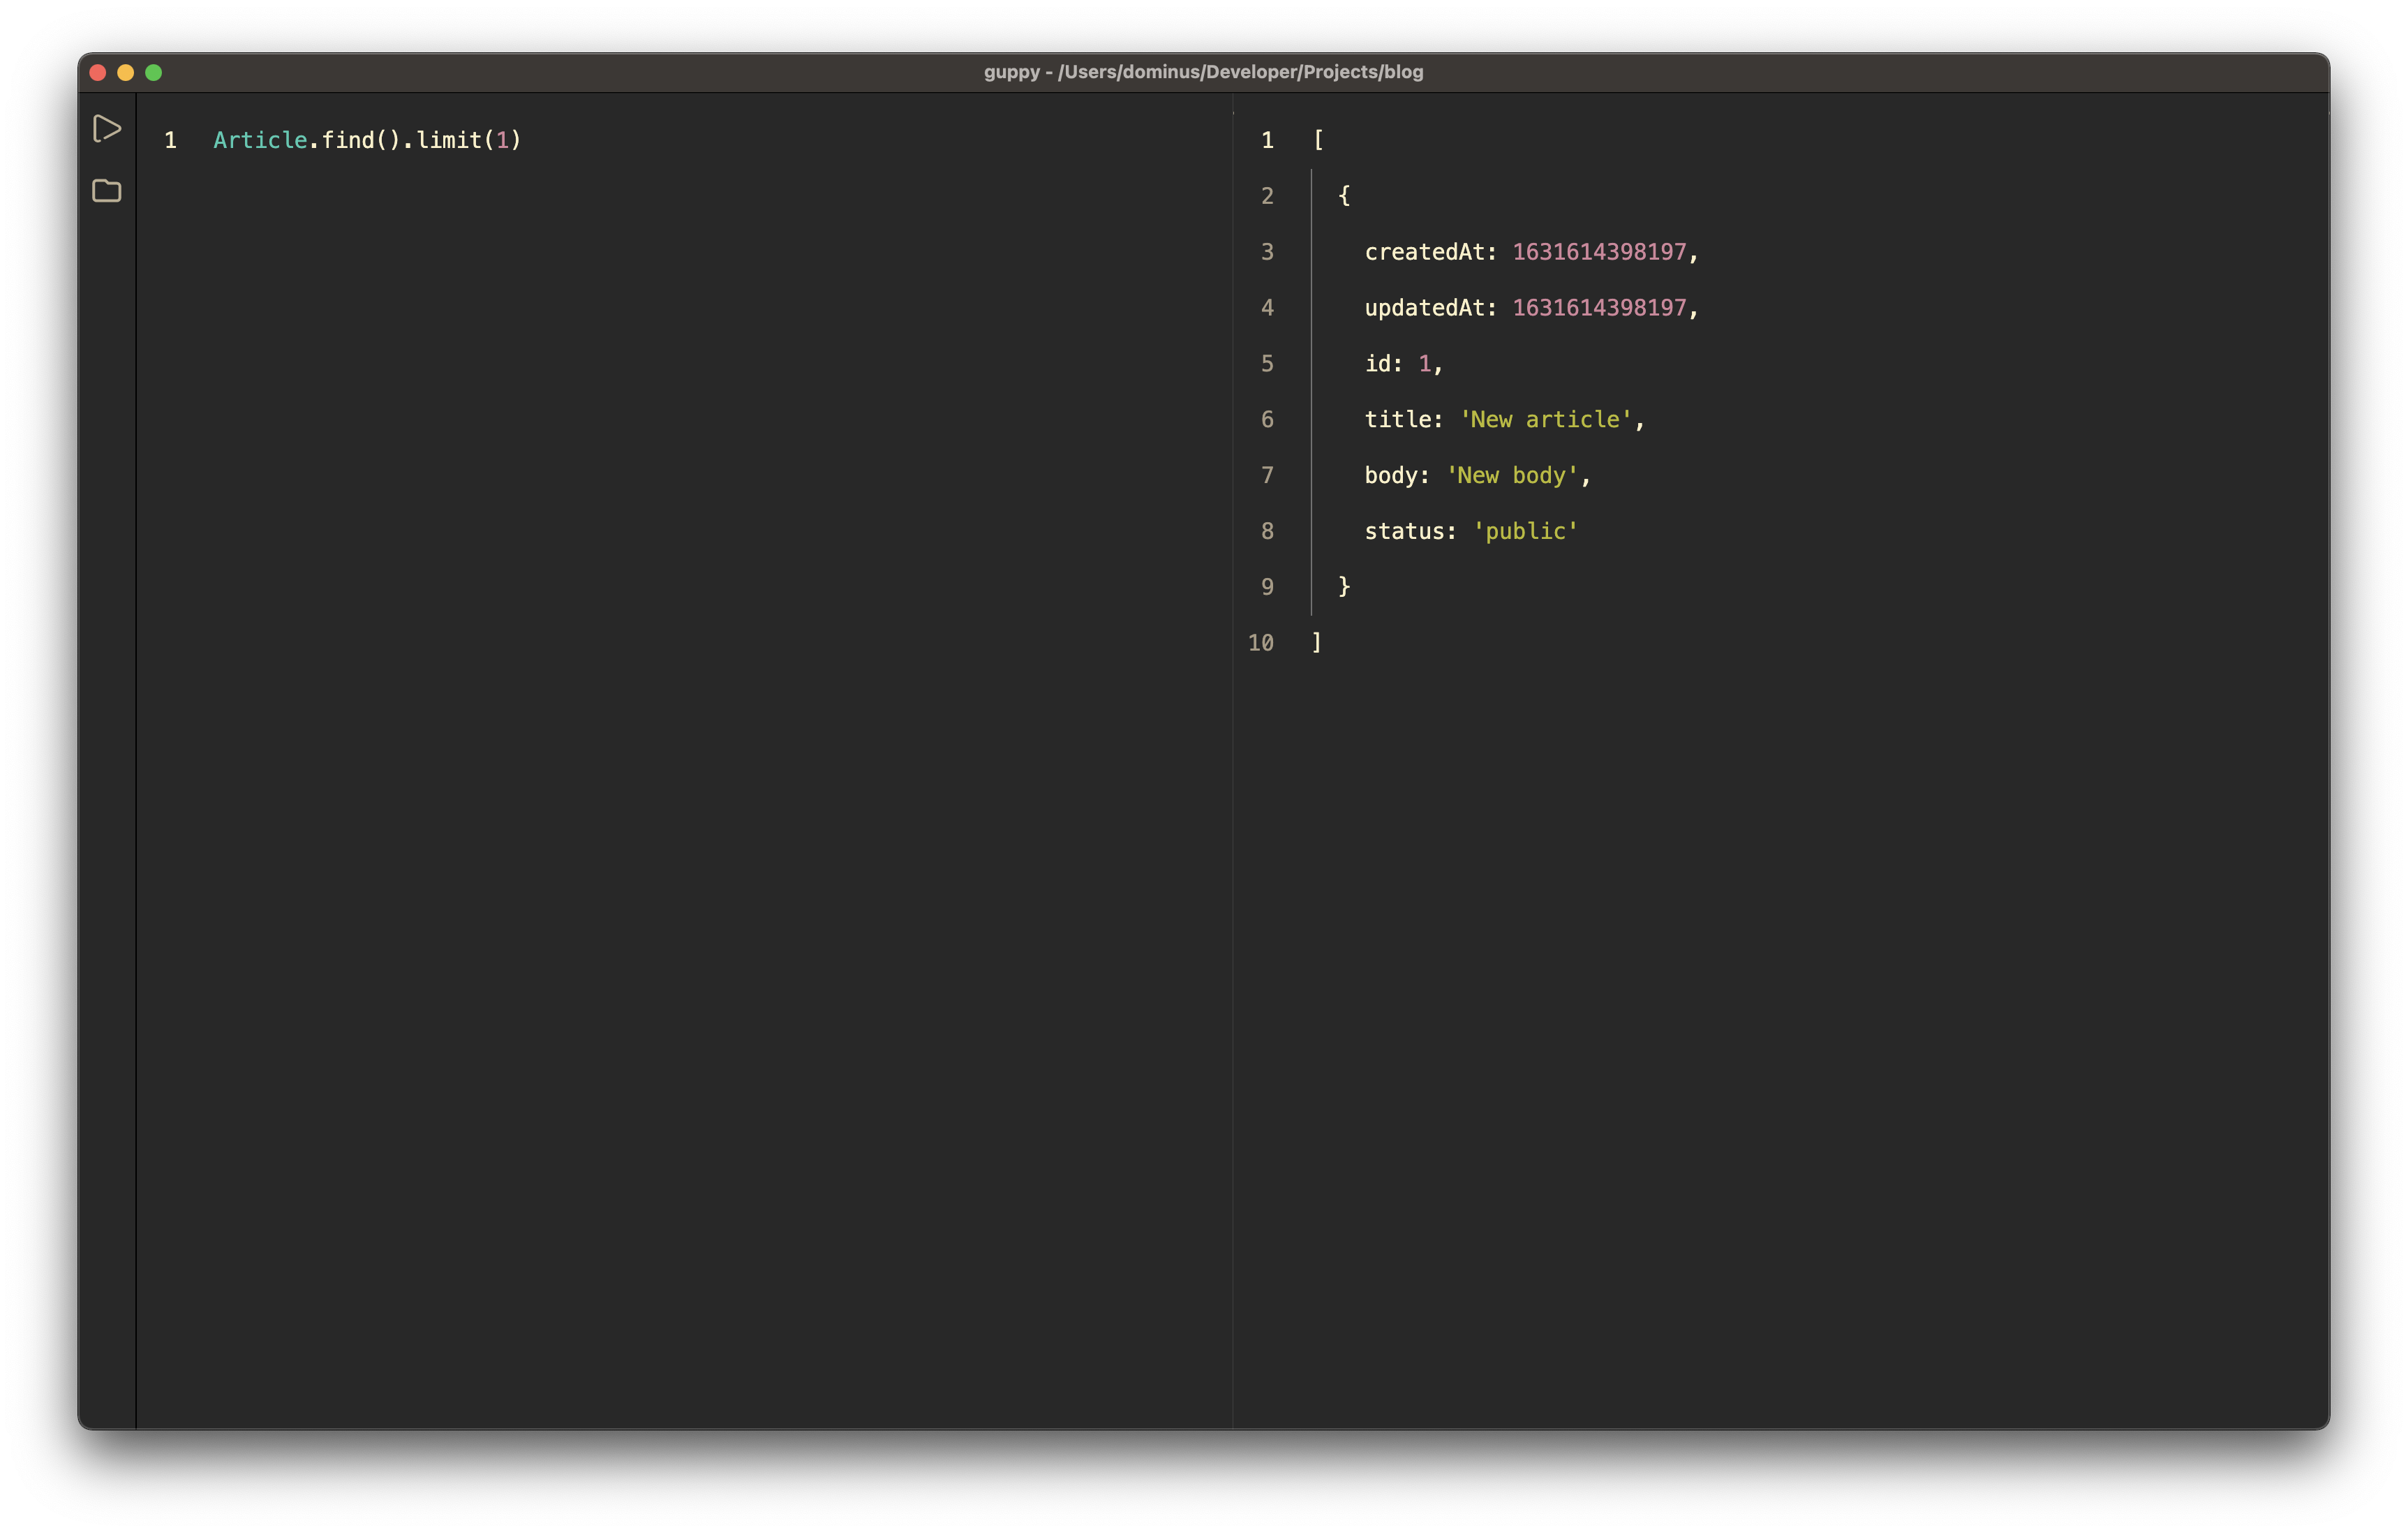Select the 'New article' title string
The height and width of the screenshot is (1533, 2408).
click(1546, 420)
